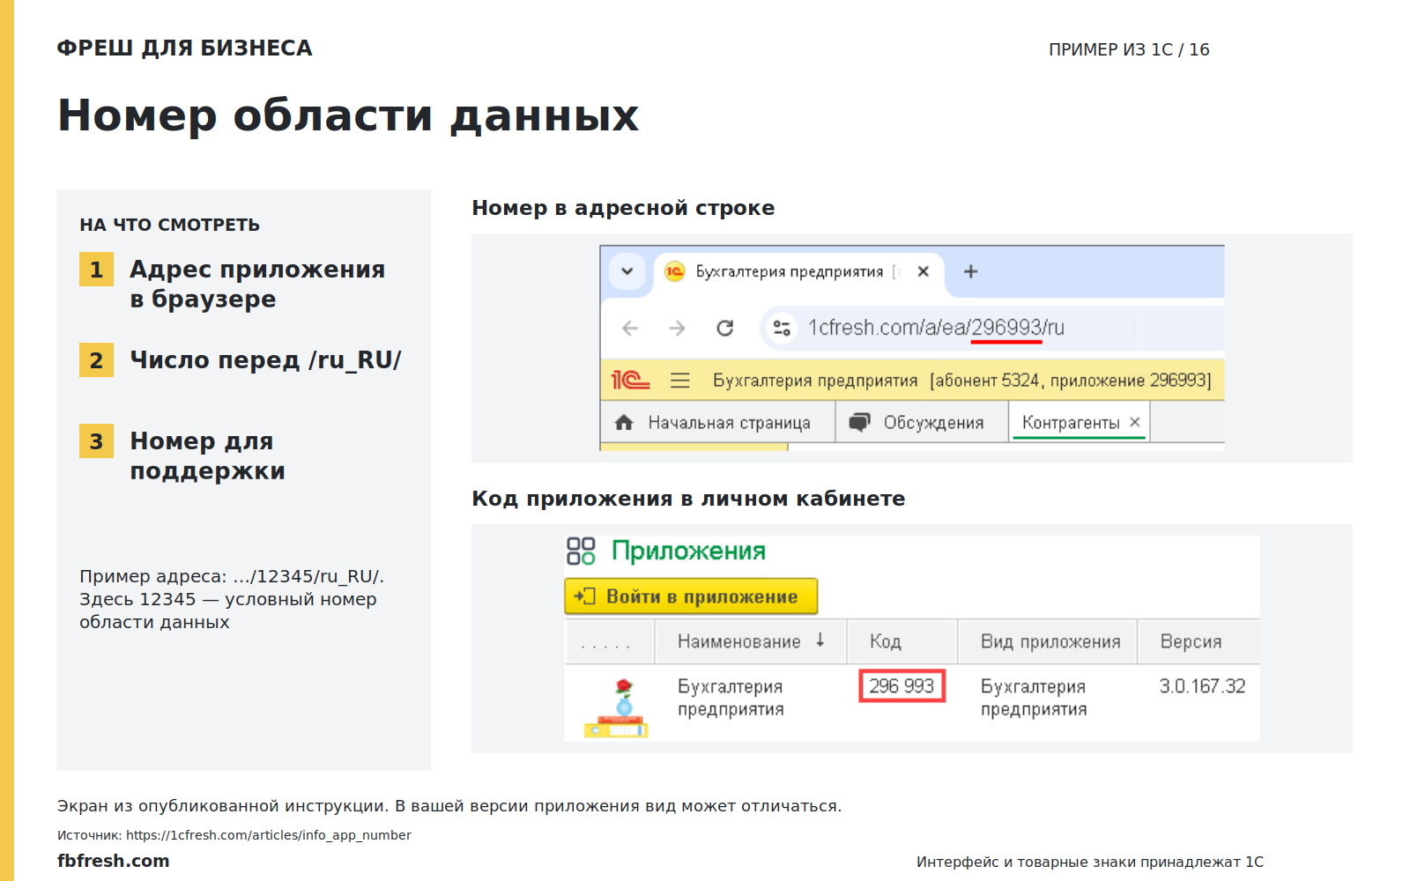Open the site info icon in the address bar
The image size is (1410, 881).
click(782, 329)
